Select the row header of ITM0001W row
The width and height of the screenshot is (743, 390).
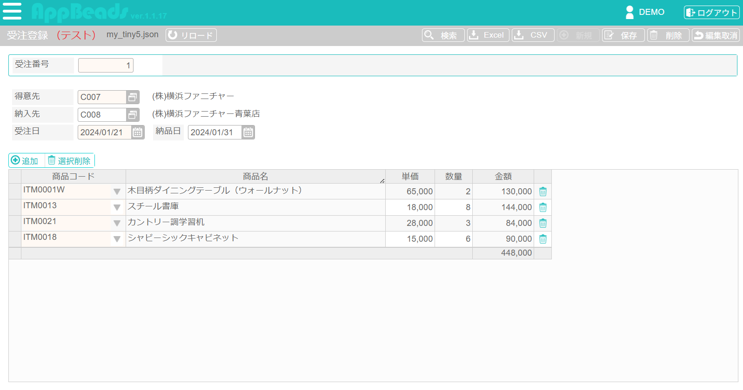[x=15, y=192]
